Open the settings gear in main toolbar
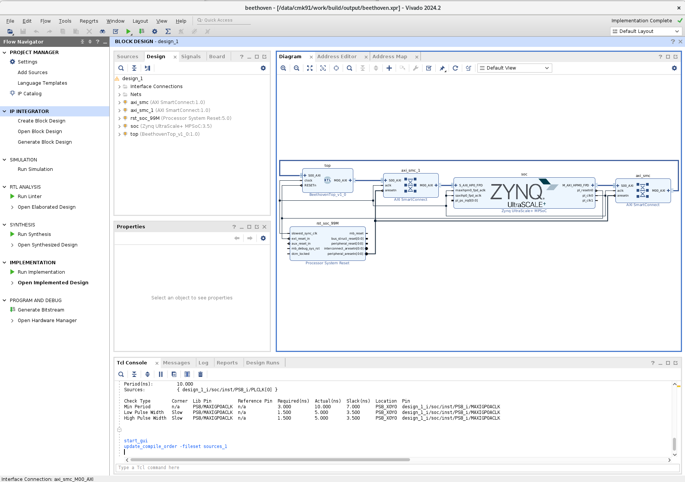This screenshot has height=482, width=685. pos(155,31)
